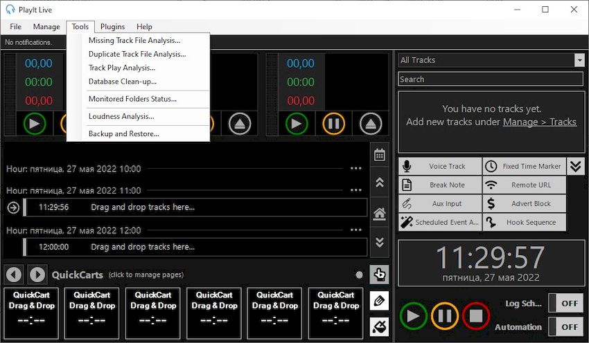
Task: Click the second QuickCart slot
Action: (92, 313)
